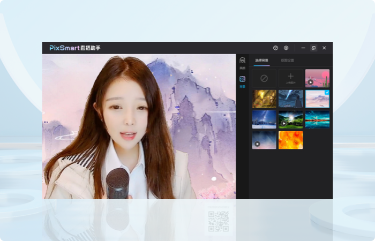Open the help question mark icon
This screenshot has height=241, width=375.
pyautogui.click(x=275, y=48)
